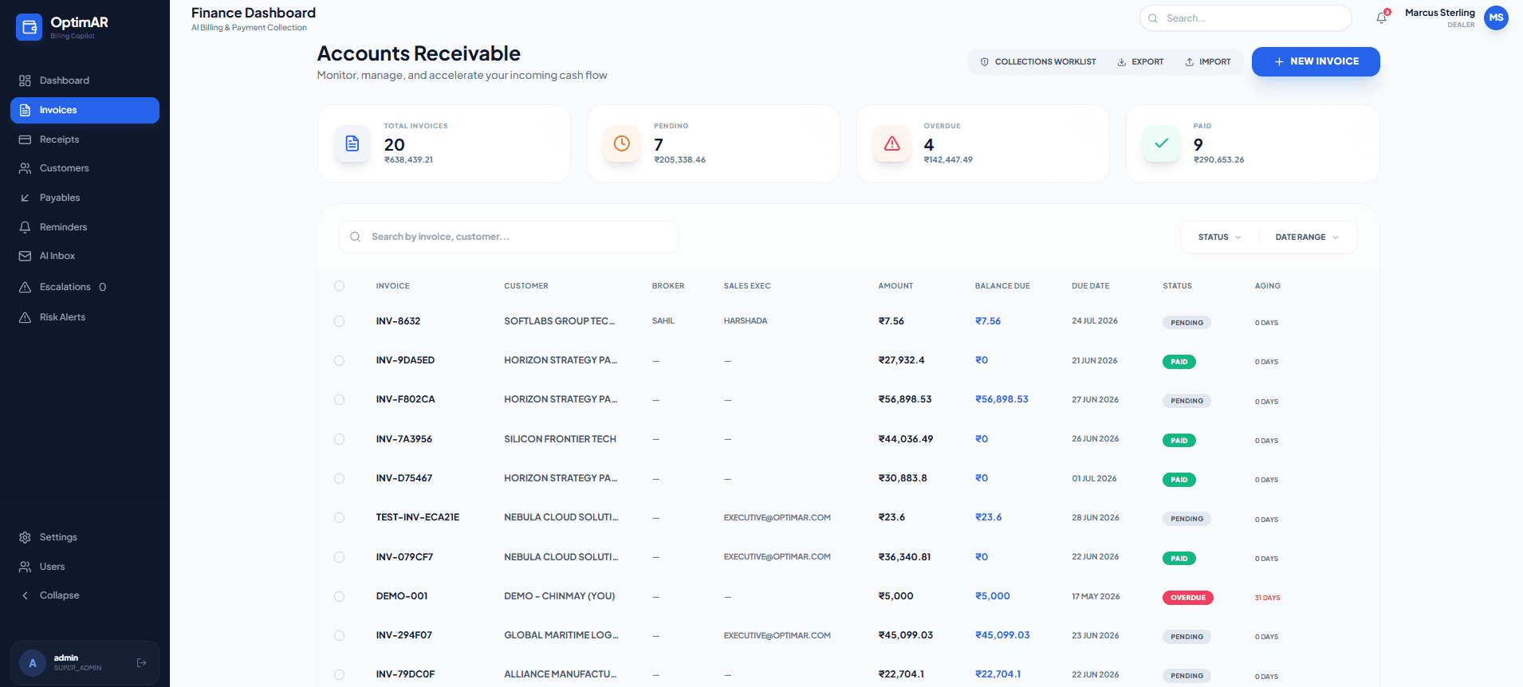Sort by the Due Date column header
The height and width of the screenshot is (687, 1523).
[x=1090, y=286]
